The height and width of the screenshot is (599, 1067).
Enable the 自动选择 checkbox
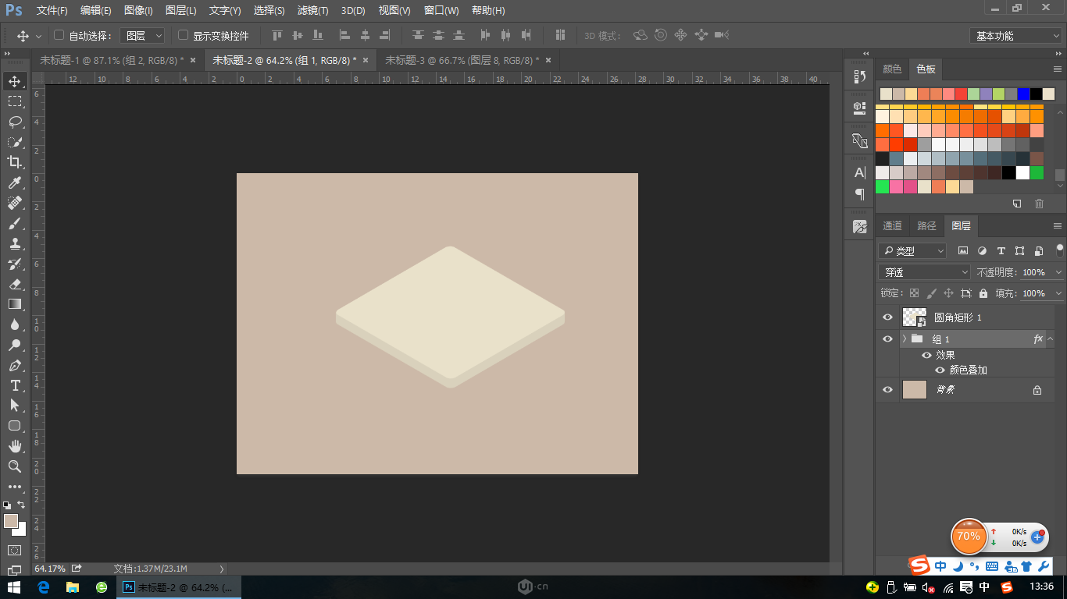coord(59,35)
